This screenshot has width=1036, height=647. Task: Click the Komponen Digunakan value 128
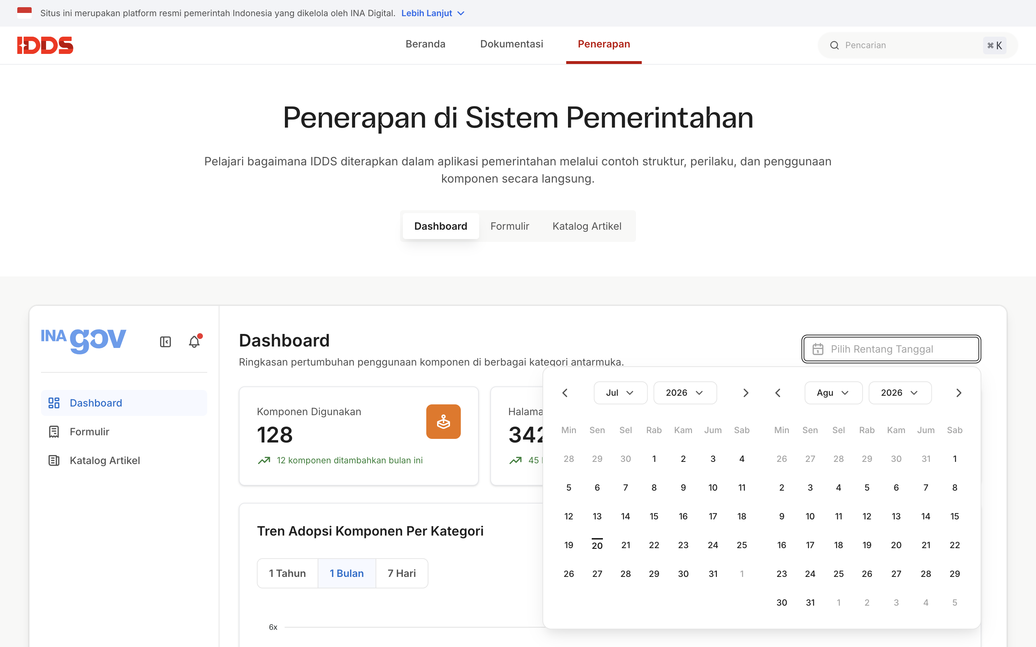pyautogui.click(x=275, y=435)
